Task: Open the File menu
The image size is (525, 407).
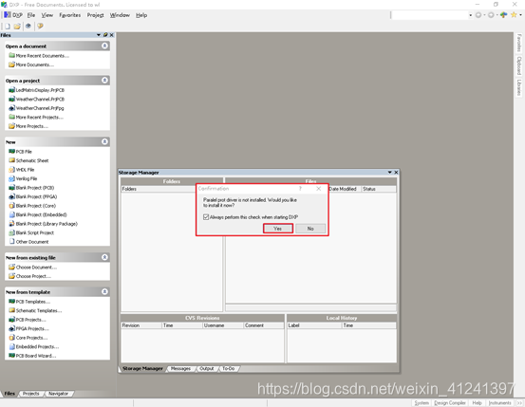Action: point(31,15)
